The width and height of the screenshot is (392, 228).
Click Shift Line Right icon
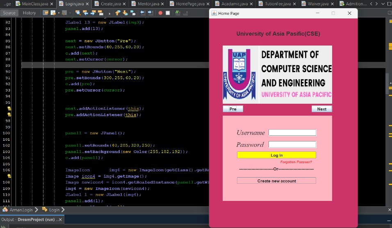point(150,13)
